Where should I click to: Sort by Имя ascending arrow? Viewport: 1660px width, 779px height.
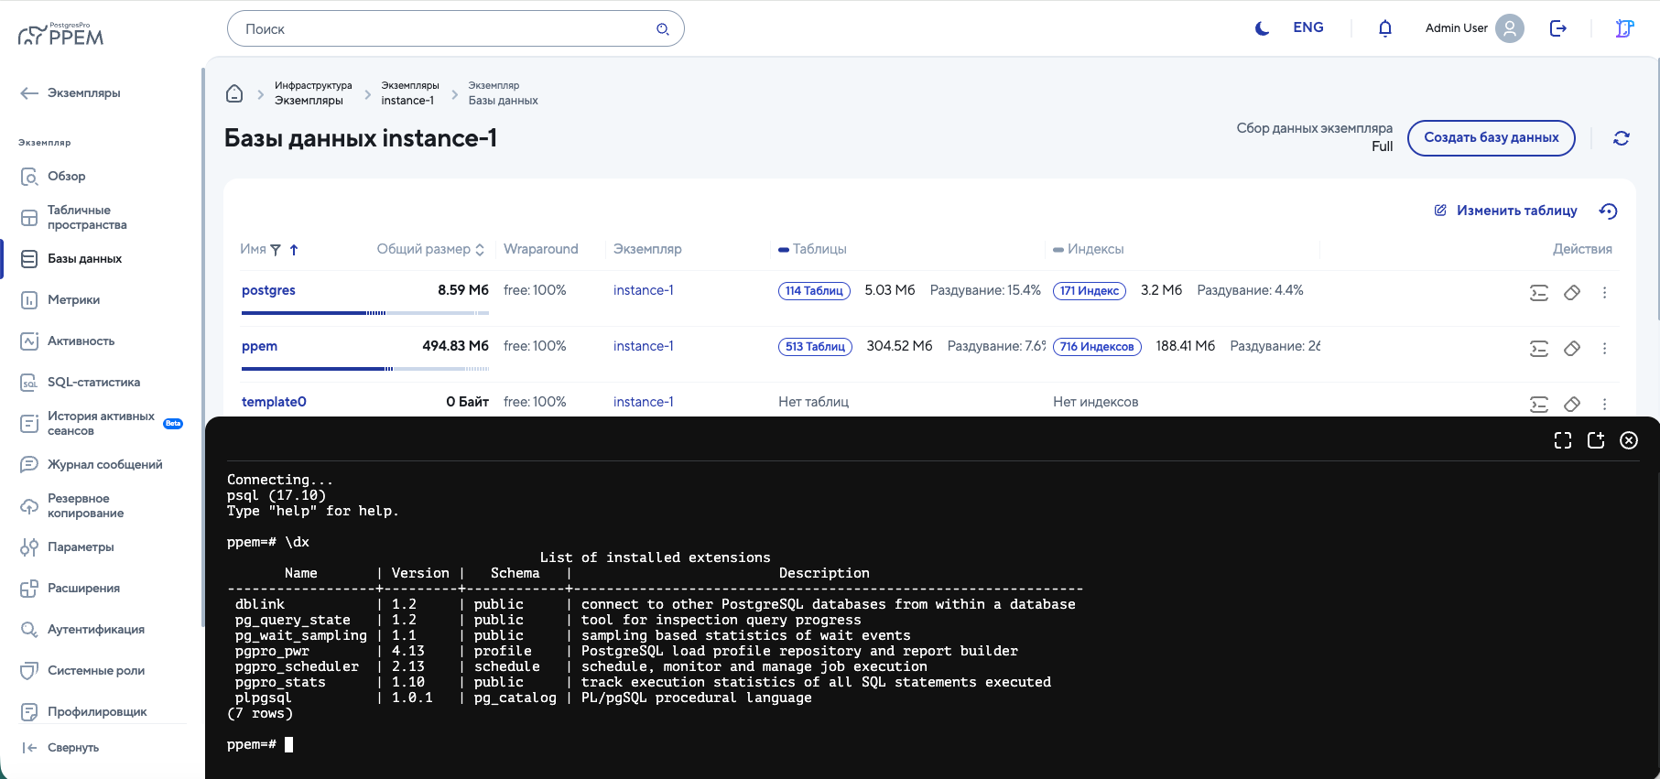(294, 250)
